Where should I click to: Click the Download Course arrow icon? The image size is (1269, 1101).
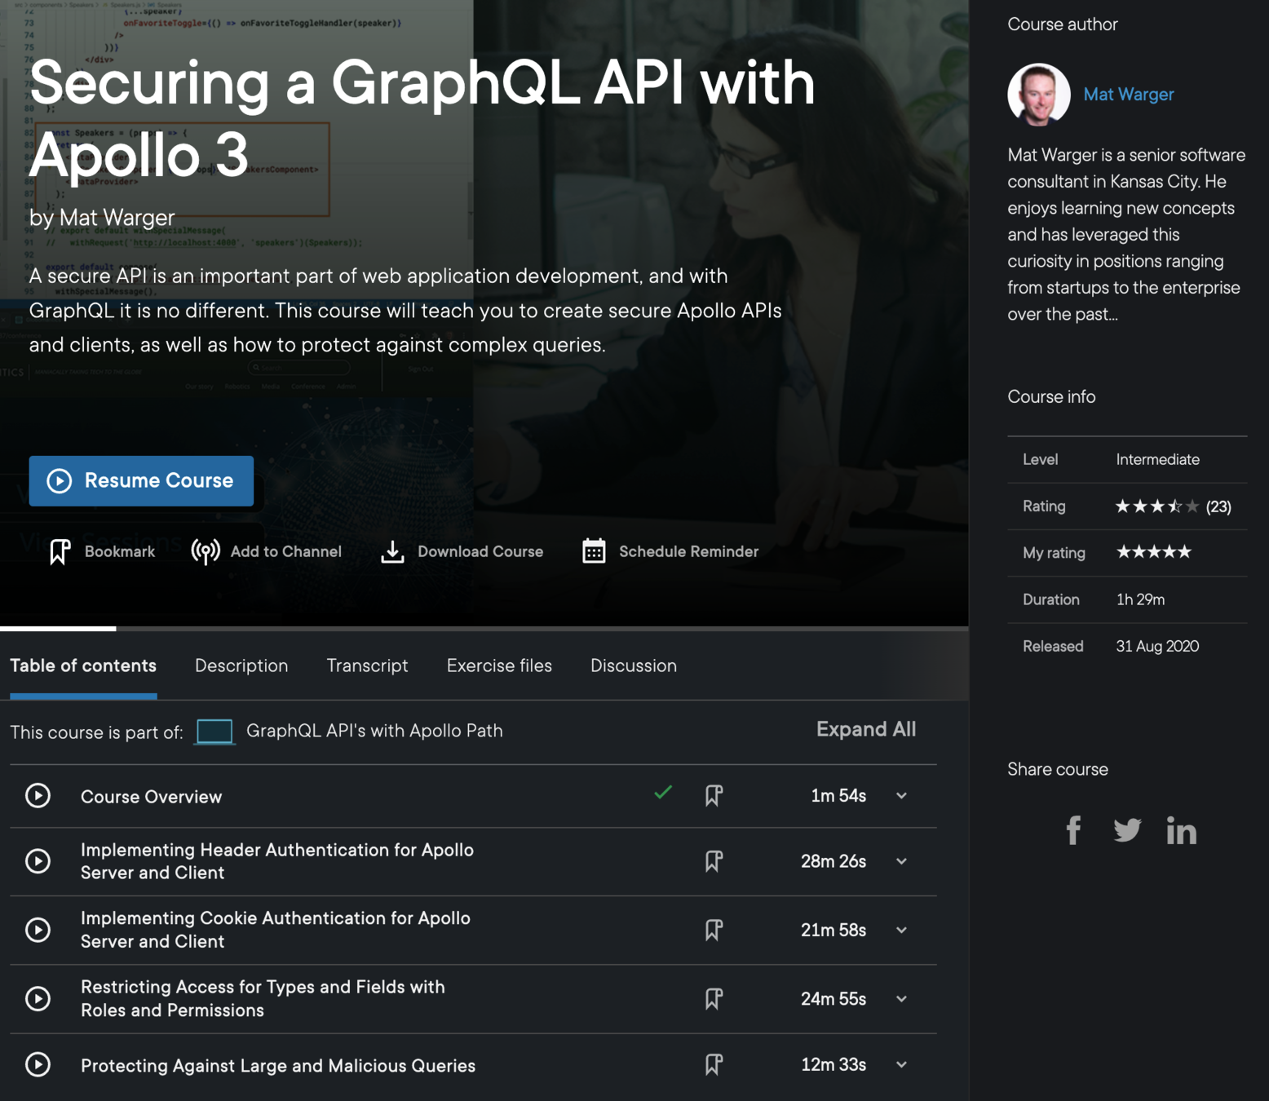point(392,552)
